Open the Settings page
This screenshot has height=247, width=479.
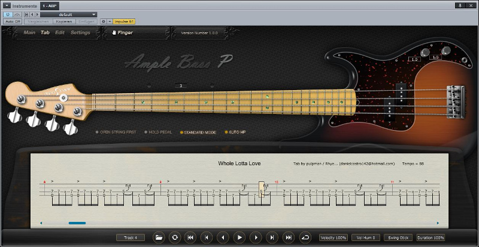click(x=80, y=32)
